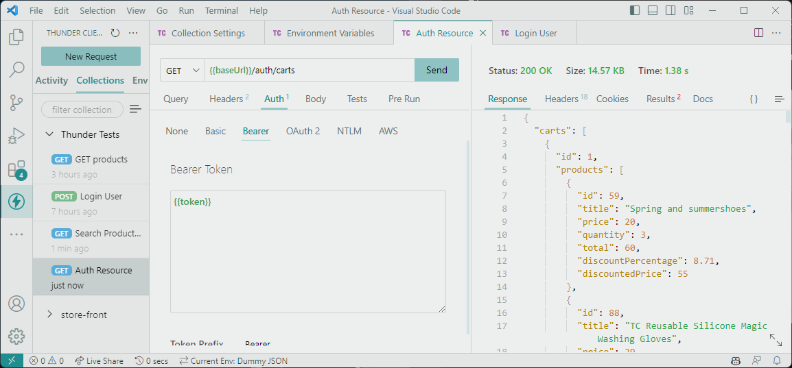This screenshot has height=368, width=792.
Task: Split the editor right
Action: (758, 33)
